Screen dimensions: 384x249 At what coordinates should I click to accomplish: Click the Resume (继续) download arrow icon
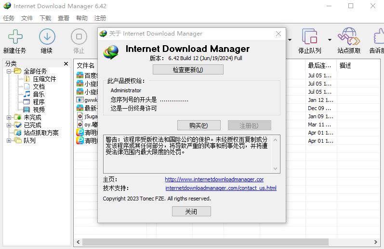(x=47, y=37)
